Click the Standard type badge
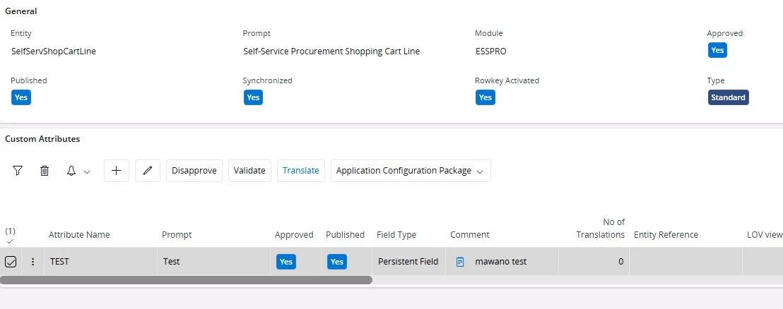This screenshot has width=783, height=309. 728,97
